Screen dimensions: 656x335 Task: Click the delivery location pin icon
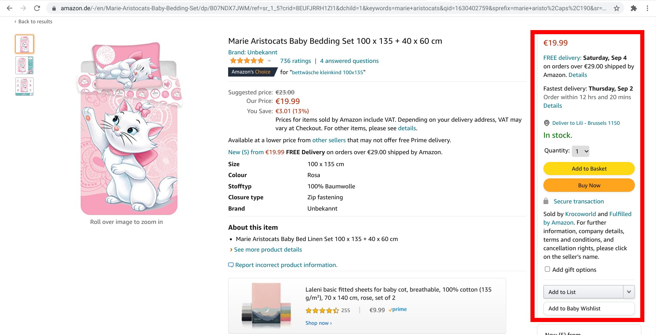tap(547, 123)
